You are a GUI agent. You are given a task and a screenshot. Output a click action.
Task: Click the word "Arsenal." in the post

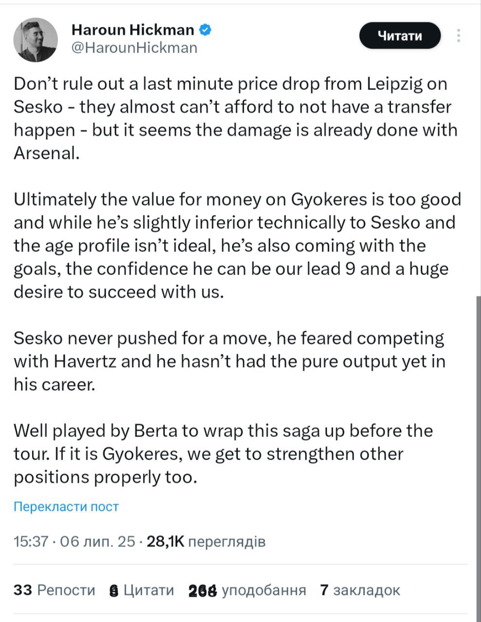(46, 153)
